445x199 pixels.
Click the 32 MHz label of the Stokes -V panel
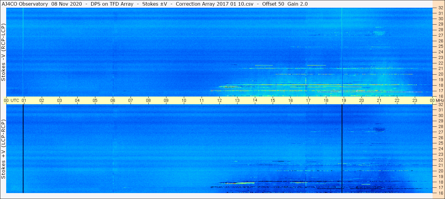[440, 8]
